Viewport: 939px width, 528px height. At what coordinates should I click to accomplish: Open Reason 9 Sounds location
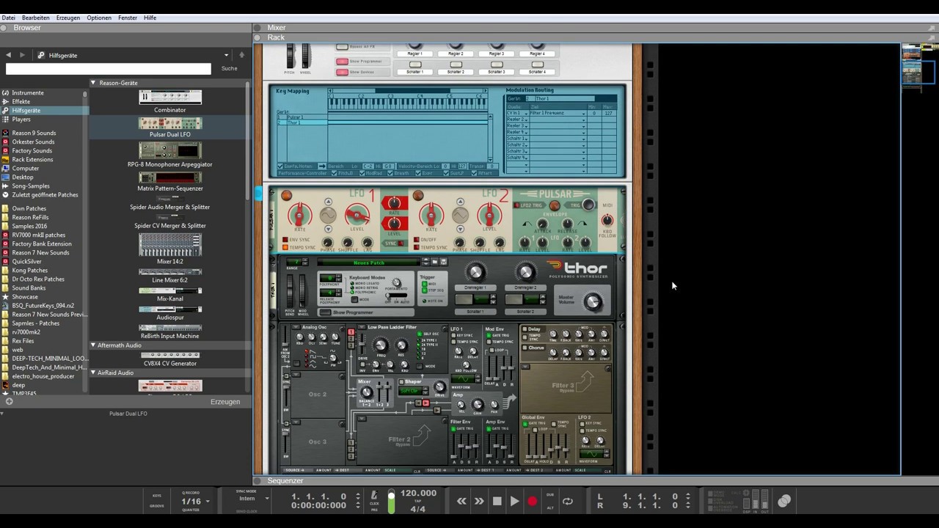(x=33, y=133)
